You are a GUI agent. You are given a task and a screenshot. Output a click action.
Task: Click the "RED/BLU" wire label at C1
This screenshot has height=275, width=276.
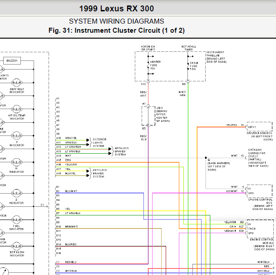(x=71, y=262)
